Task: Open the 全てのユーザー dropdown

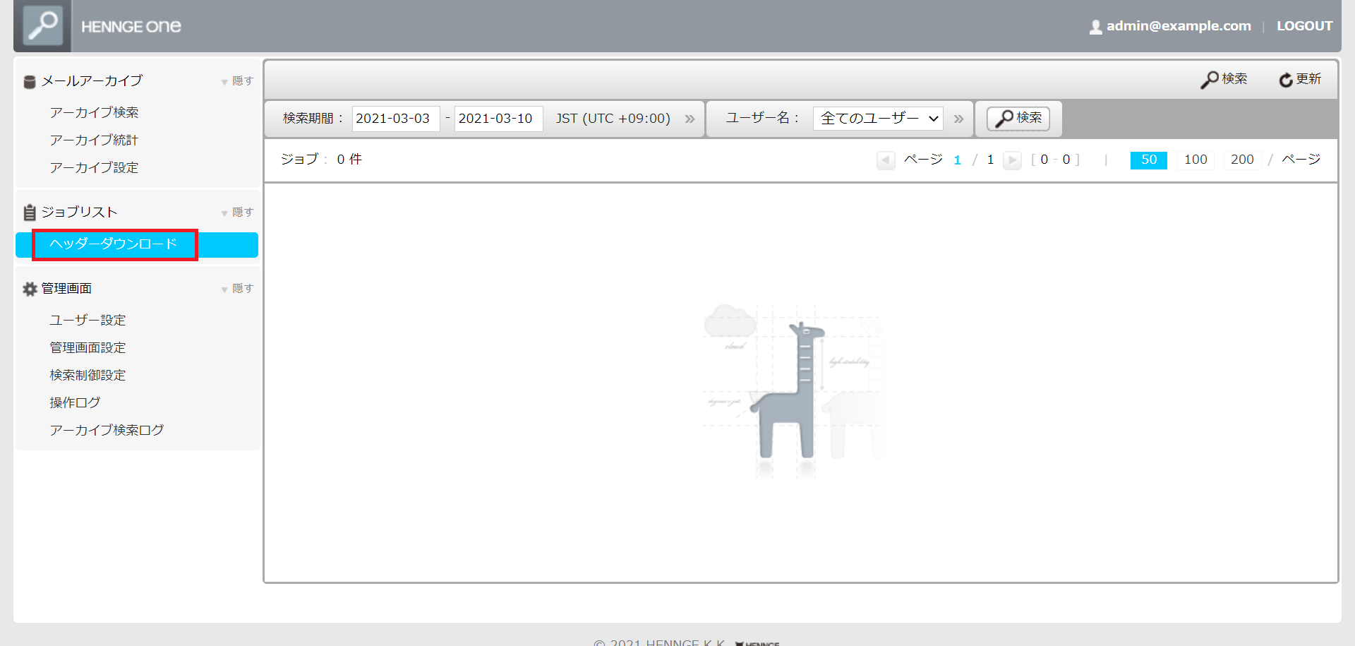Action: [878, 118]
